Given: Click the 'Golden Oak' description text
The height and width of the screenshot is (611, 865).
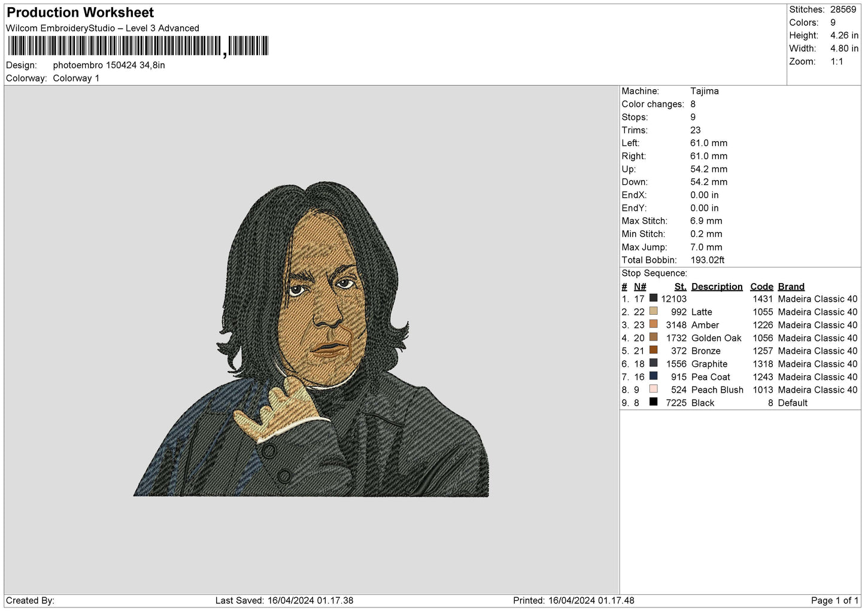Looking at the screenshot, I should coord(716,338).
